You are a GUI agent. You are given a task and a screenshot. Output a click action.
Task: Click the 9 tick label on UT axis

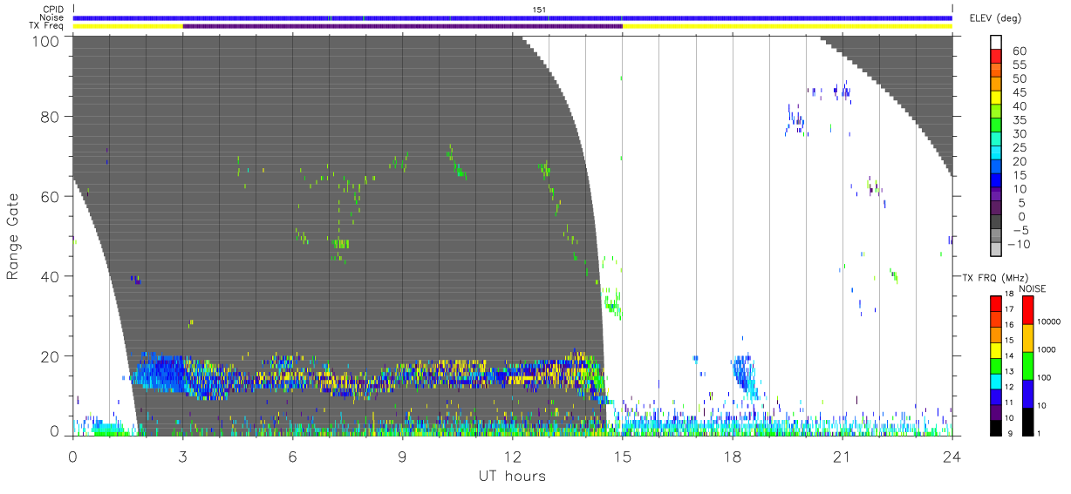pos(402,455)
